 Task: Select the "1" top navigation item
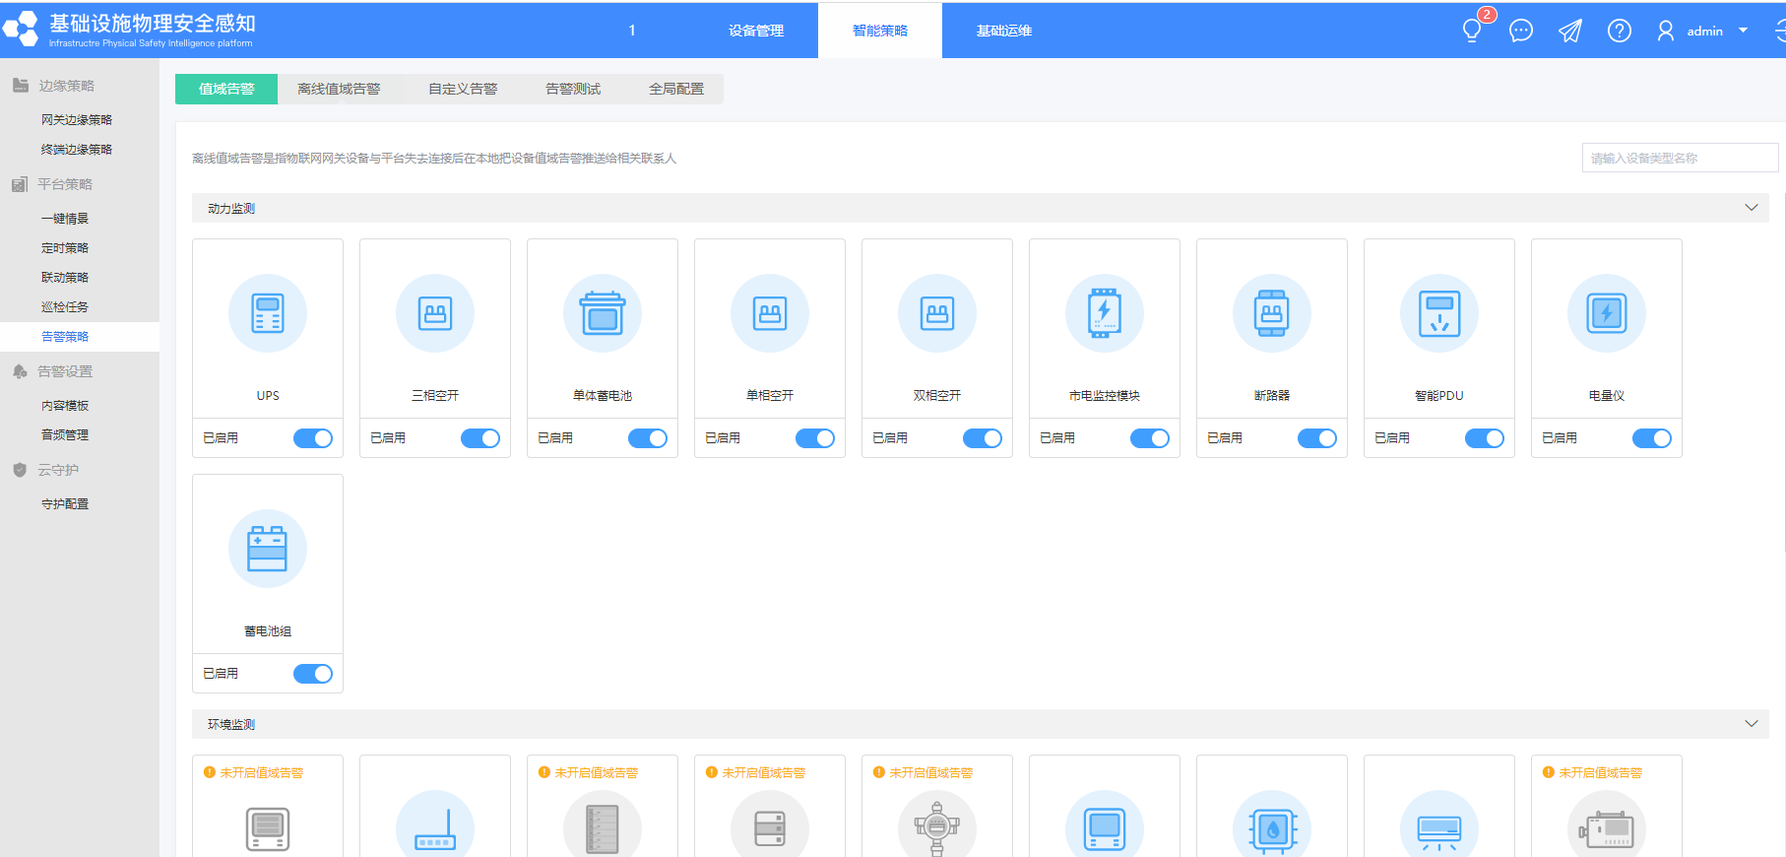pos(632,31)
